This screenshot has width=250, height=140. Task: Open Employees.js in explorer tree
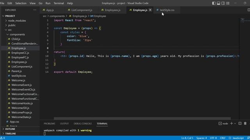tap(19, 62)
